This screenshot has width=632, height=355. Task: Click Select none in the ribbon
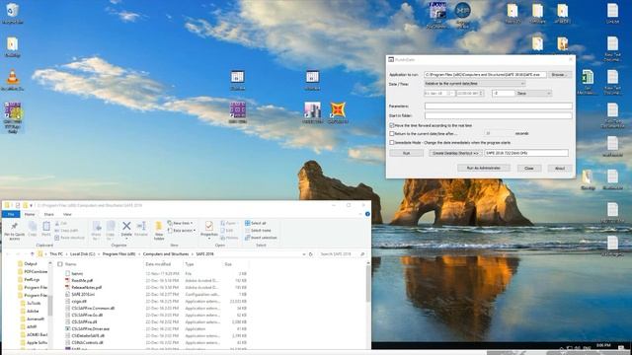pos(258,230)
